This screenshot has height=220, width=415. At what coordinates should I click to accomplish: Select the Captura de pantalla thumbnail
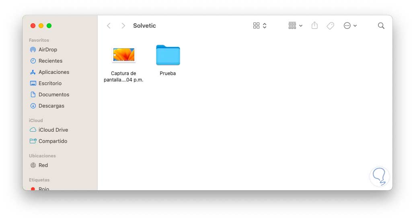click(123, 55)
